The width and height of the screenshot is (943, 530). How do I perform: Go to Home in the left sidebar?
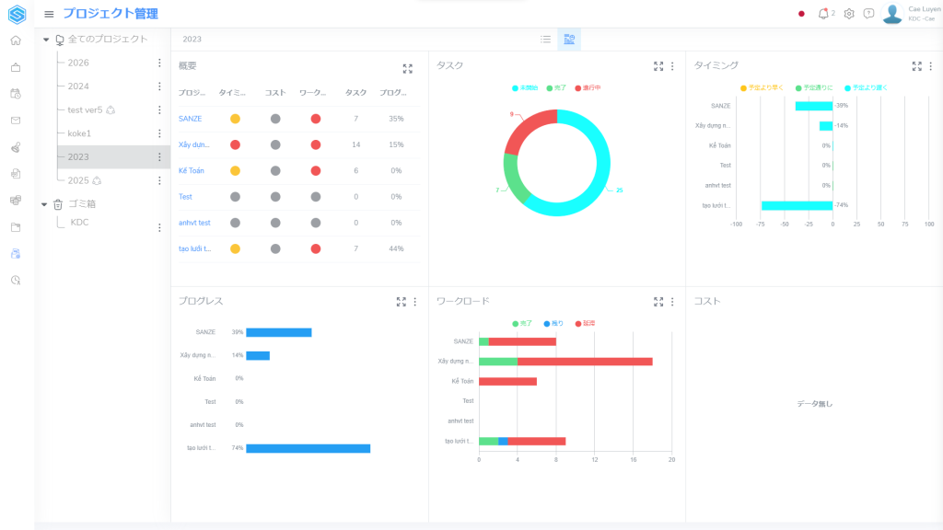pos(16,40)
